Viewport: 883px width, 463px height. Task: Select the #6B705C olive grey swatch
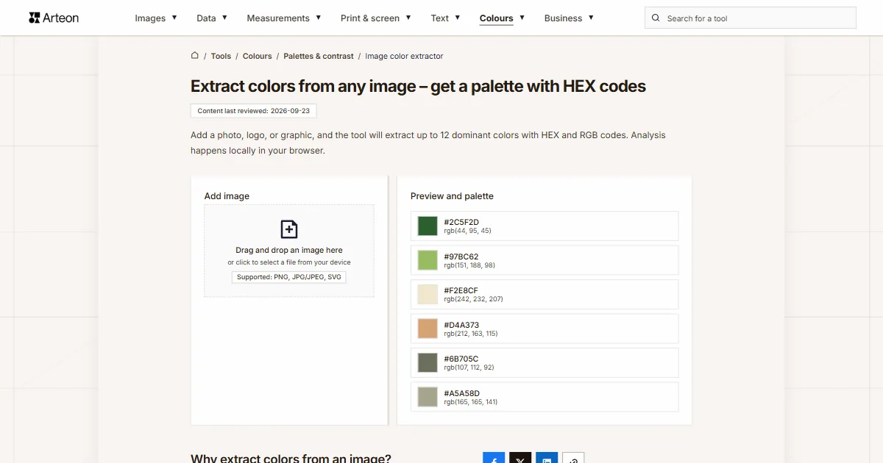click(428, 363)
